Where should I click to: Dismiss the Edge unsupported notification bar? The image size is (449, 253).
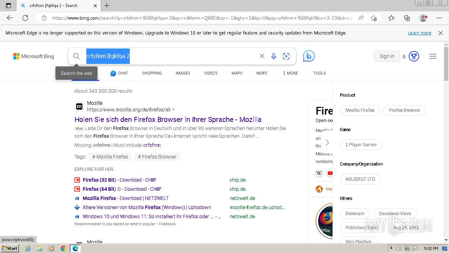click(441, 33)
